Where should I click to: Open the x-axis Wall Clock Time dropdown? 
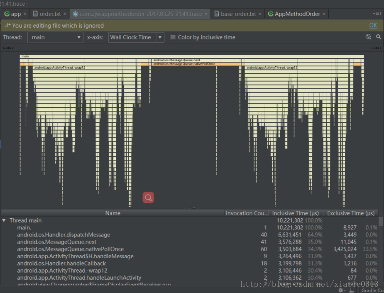tap(136, 37)
